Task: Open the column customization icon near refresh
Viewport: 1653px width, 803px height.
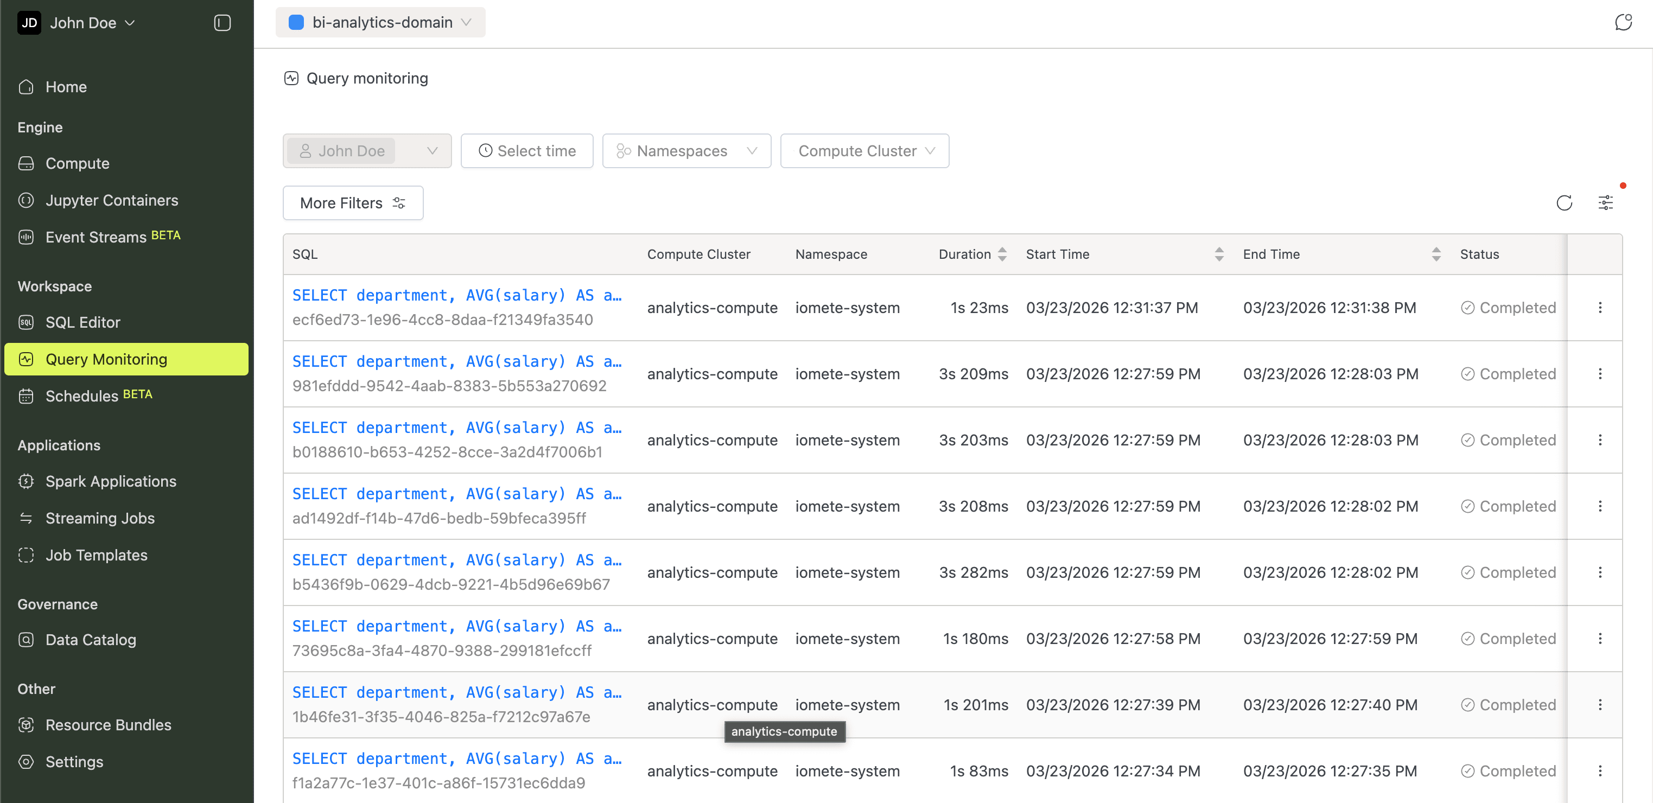Action: point(1606,202)
